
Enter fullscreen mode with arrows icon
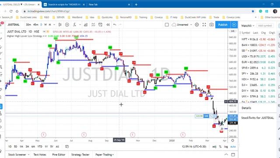[204, 25]
